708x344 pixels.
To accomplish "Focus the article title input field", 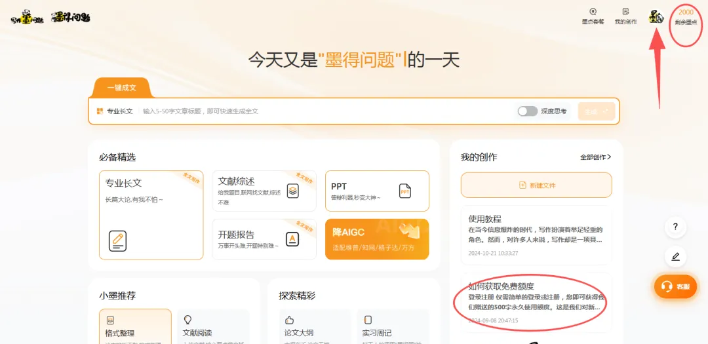I will tap(325, 111).
